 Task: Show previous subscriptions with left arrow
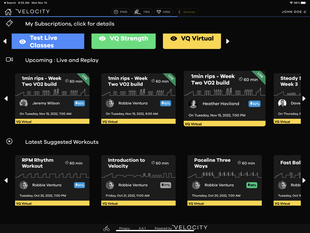click(5, 41)
